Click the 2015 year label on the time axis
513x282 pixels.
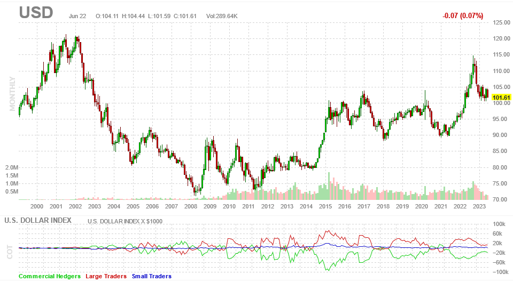(325, 206)
